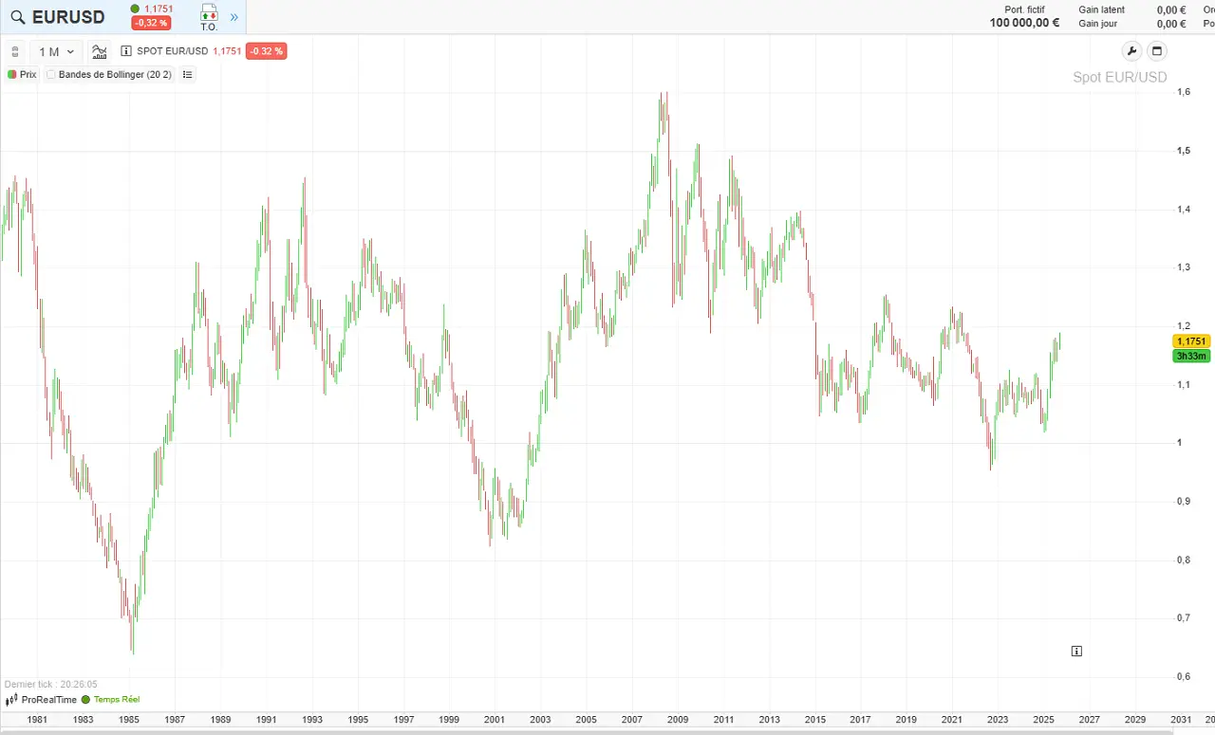Open chart settings wrench icon
Viewport: 1215px width, 735px height.
point(1131,51)
